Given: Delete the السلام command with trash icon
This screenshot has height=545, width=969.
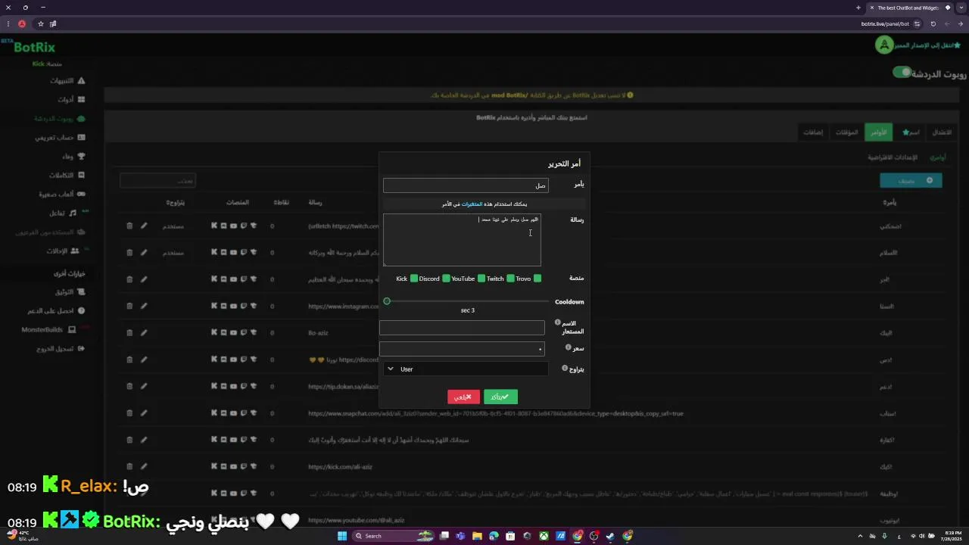Looking at the screenshot, I should (129, 253).
